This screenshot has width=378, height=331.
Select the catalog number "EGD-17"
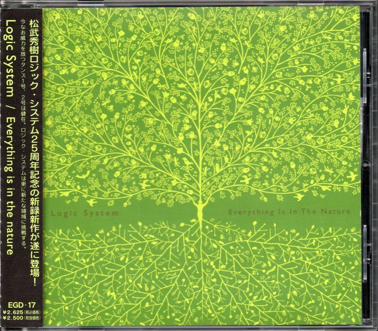click(22, 305)
